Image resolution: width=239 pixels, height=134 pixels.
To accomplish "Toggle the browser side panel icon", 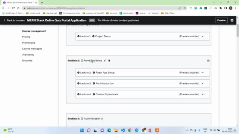I will click(x=226, y=8).
